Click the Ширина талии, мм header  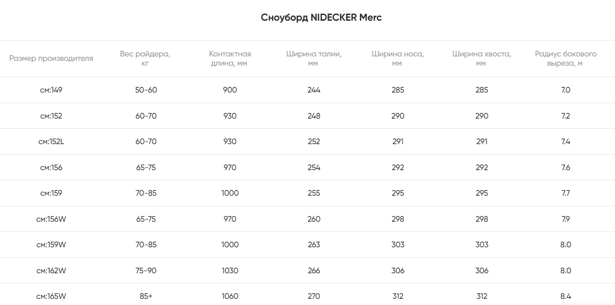314,59
